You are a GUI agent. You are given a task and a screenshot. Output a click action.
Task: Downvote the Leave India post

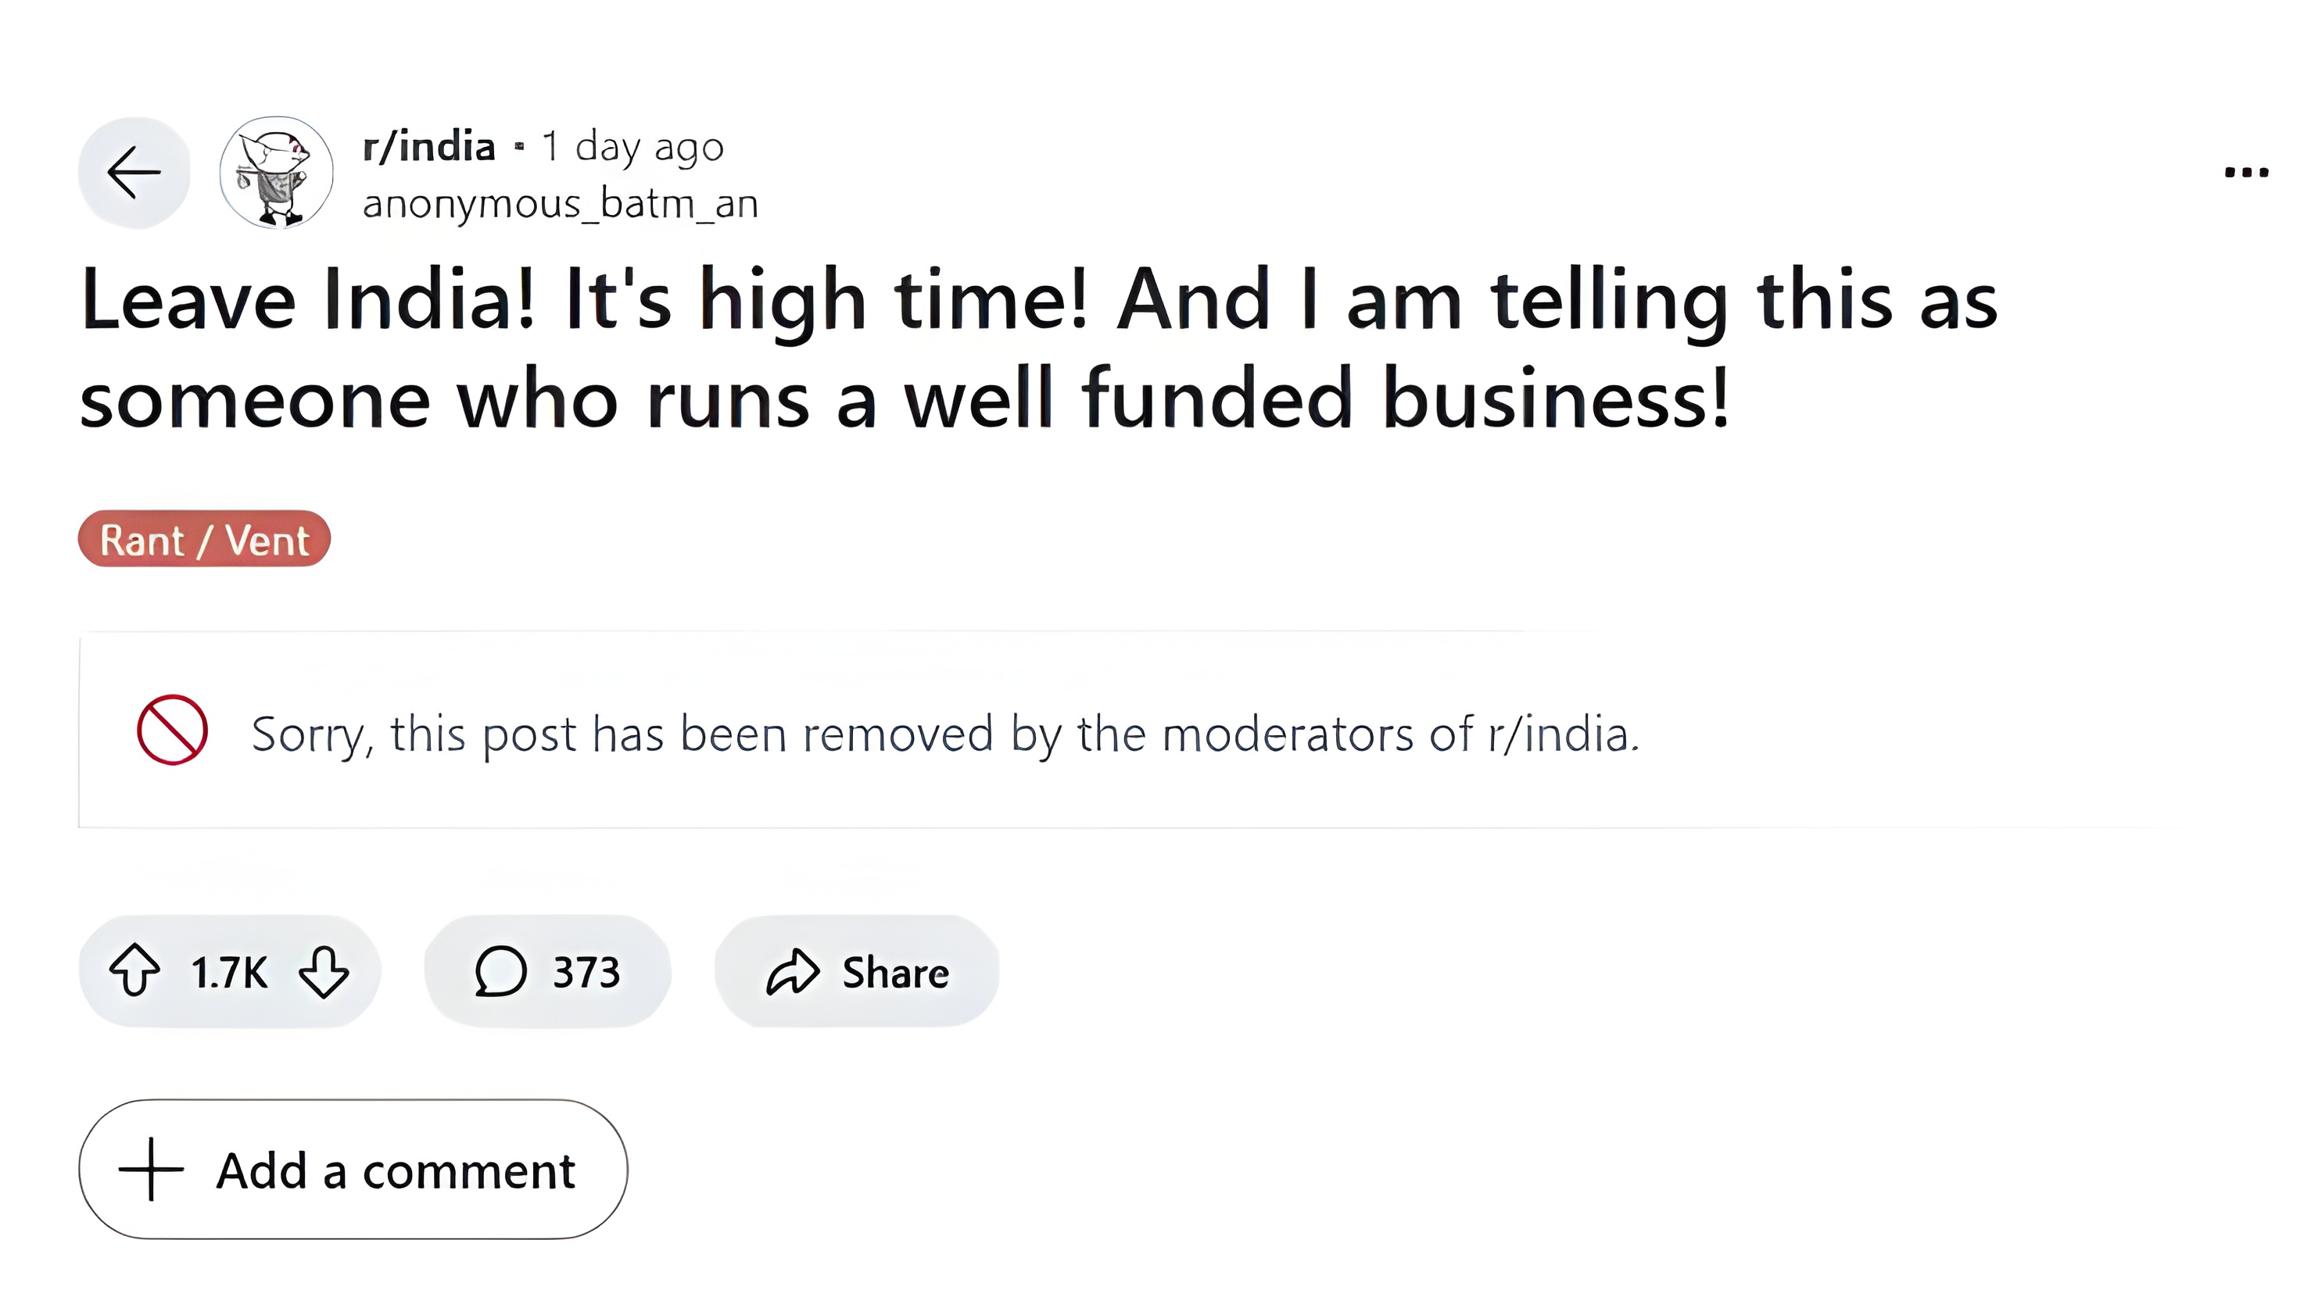point(324,970)
